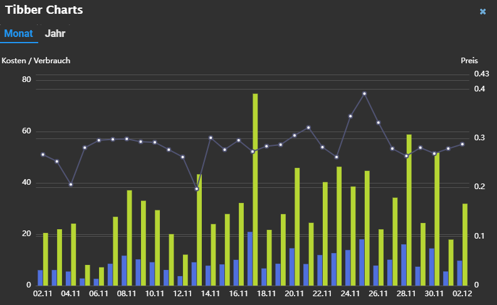Viewport: 497px width, 305px height.
Task: Click the x-axis date label 16.11
Action: tap(238, 294)
